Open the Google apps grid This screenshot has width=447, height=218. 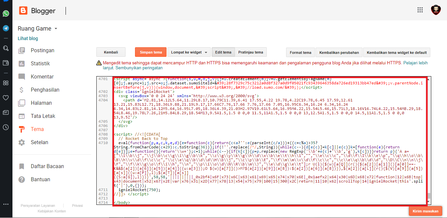click(420, 10)
